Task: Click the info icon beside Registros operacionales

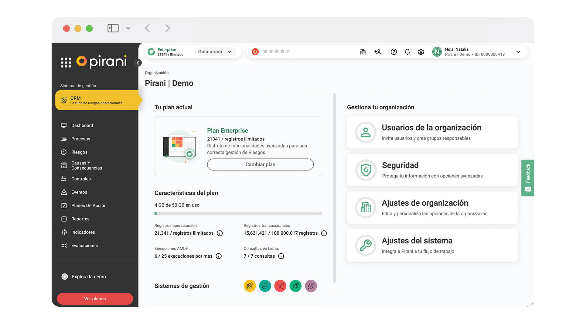Action: (x=220, y=233)
